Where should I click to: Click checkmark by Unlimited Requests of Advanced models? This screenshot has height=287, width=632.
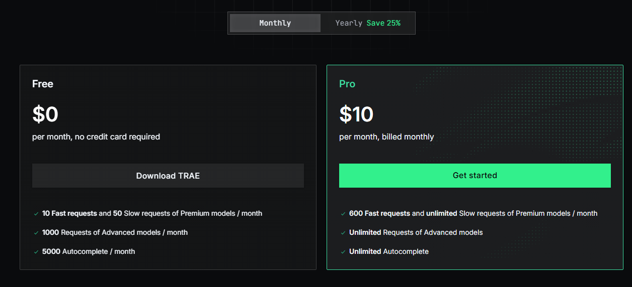343,233
